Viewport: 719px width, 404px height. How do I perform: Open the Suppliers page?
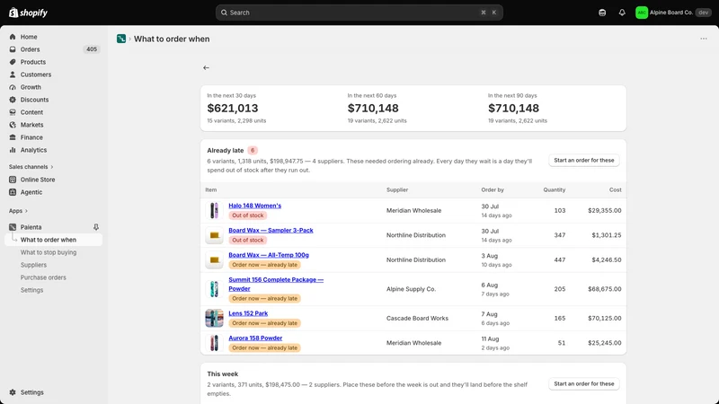point(33,265)
